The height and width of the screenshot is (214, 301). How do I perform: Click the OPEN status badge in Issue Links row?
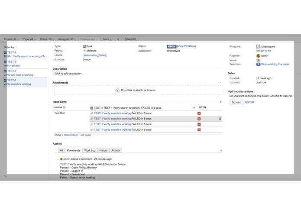pos(202,107)
